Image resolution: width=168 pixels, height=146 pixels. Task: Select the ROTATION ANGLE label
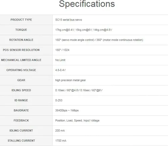pyautogui.click(x=21, y=40)
